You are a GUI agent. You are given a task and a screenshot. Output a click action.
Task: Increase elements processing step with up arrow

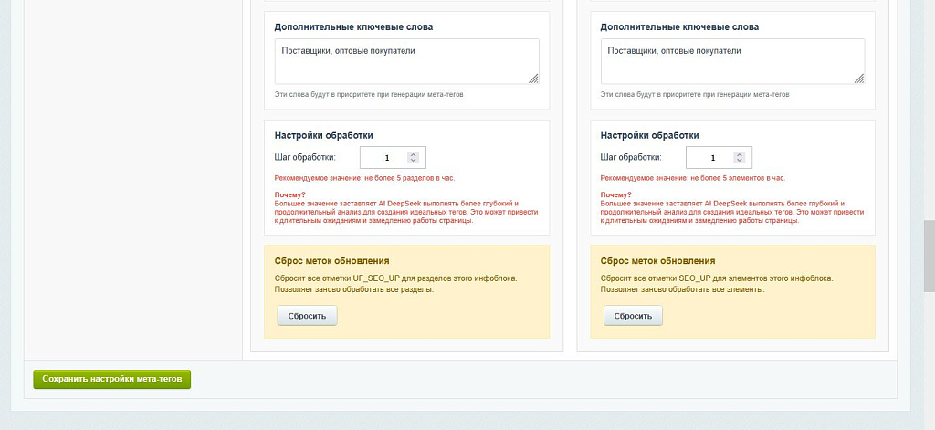(x=739, y=154)
